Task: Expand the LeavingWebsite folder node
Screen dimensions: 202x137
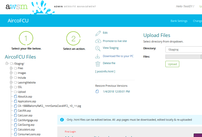Action: pos(11,82)
